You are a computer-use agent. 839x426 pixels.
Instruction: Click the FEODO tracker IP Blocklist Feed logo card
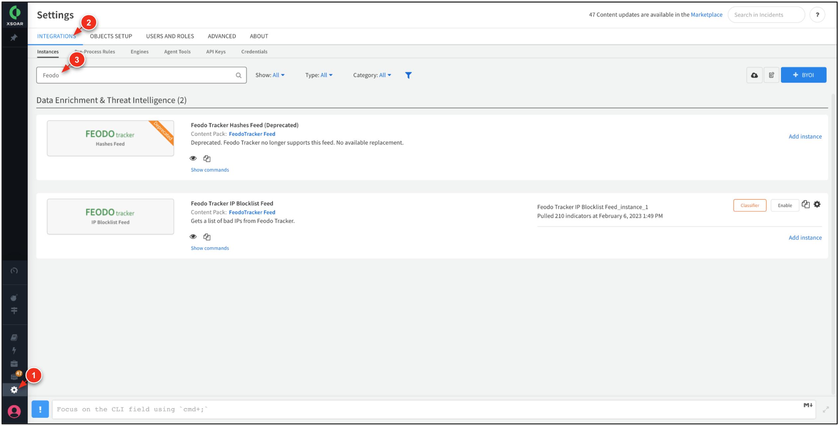110,216
